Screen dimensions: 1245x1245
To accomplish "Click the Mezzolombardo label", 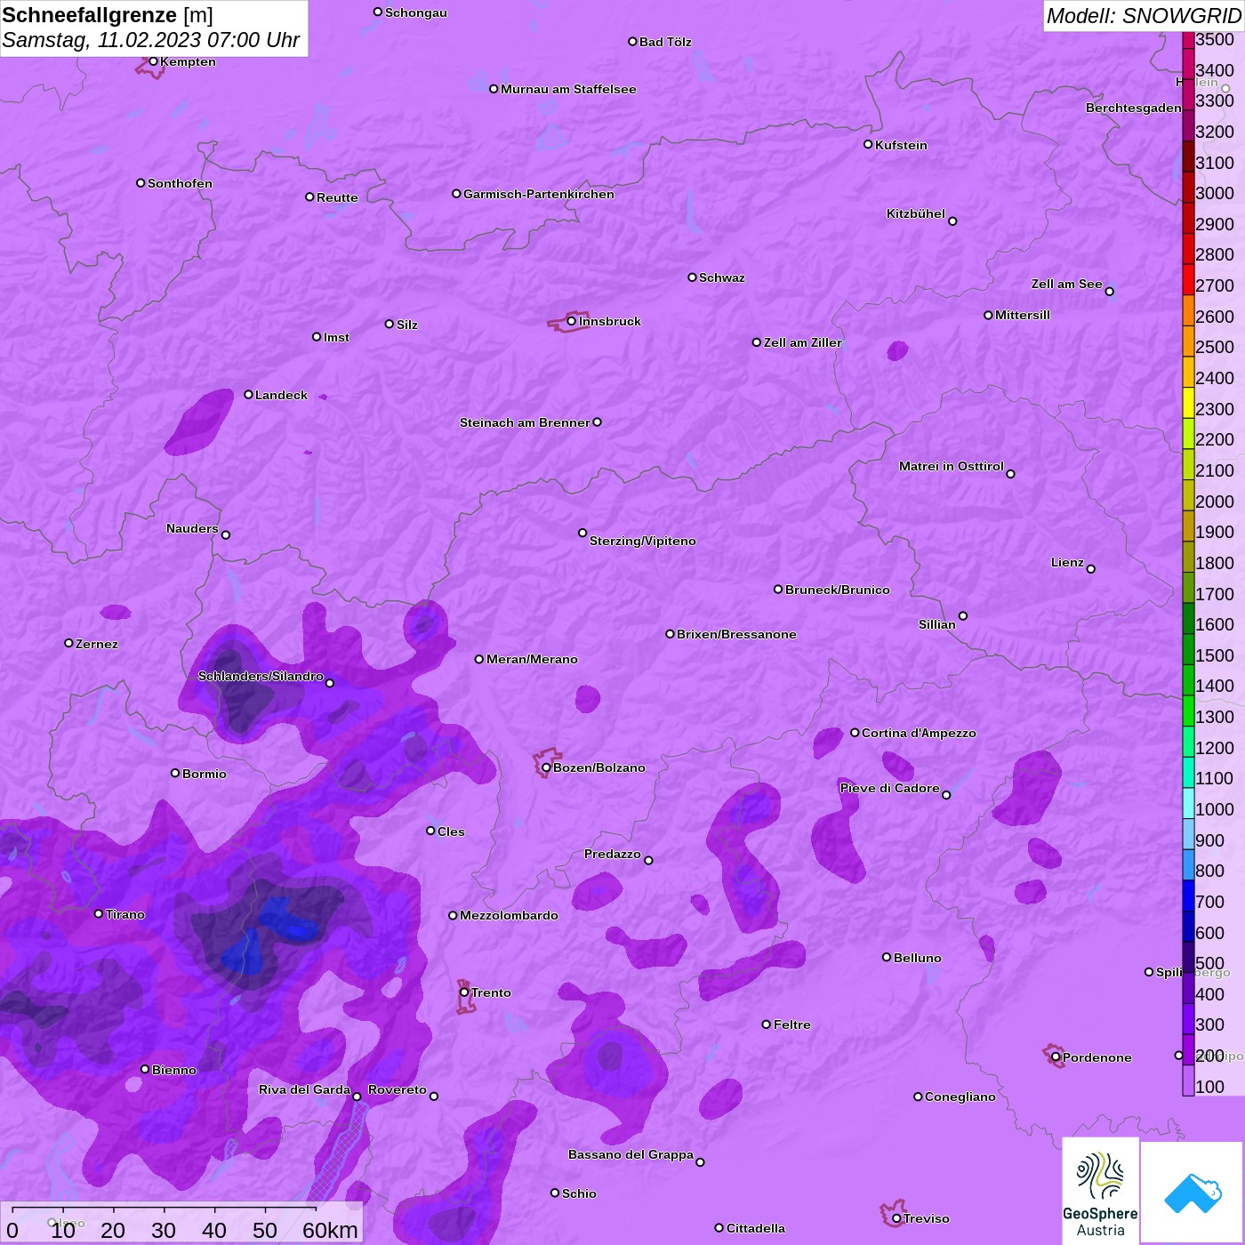I will coord(509,915).
